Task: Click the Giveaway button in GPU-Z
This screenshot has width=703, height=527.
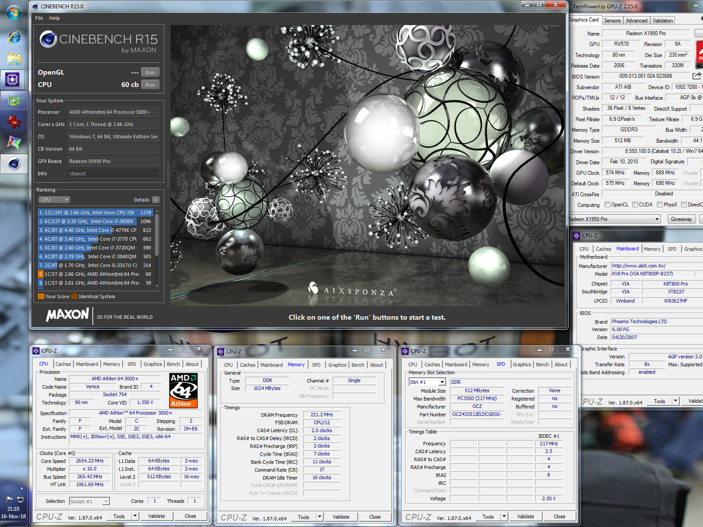Action: point(681,219)
